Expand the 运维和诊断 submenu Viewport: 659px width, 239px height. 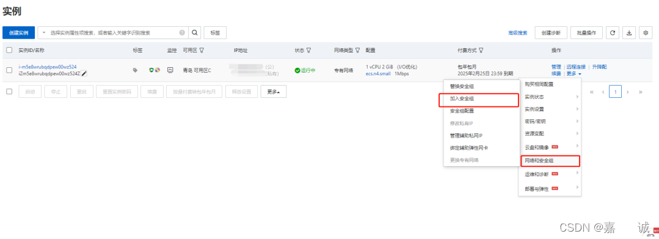550,174
